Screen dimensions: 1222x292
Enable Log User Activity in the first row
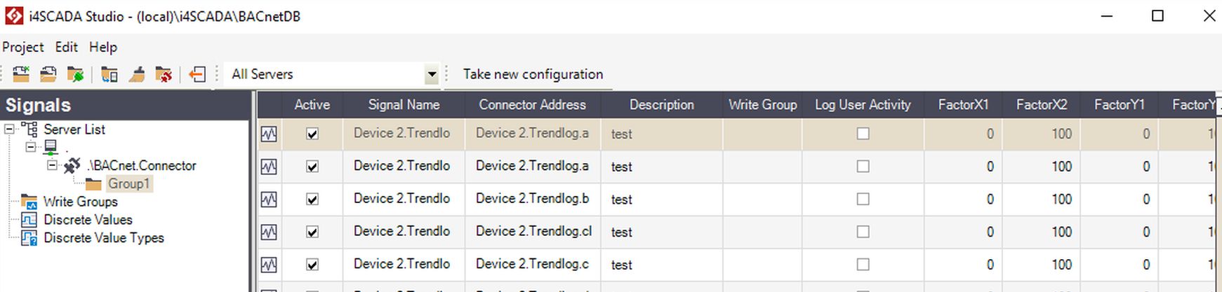coord(863,134)
